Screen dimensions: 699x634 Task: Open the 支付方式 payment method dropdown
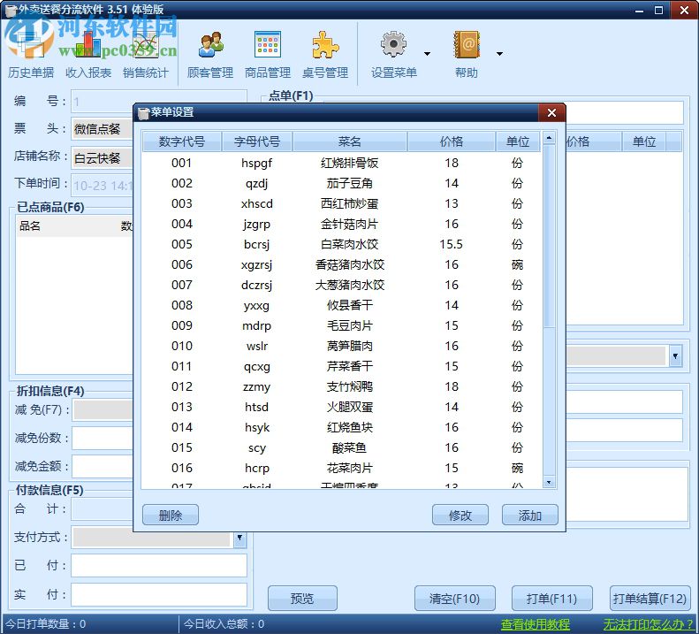point(239,538)
